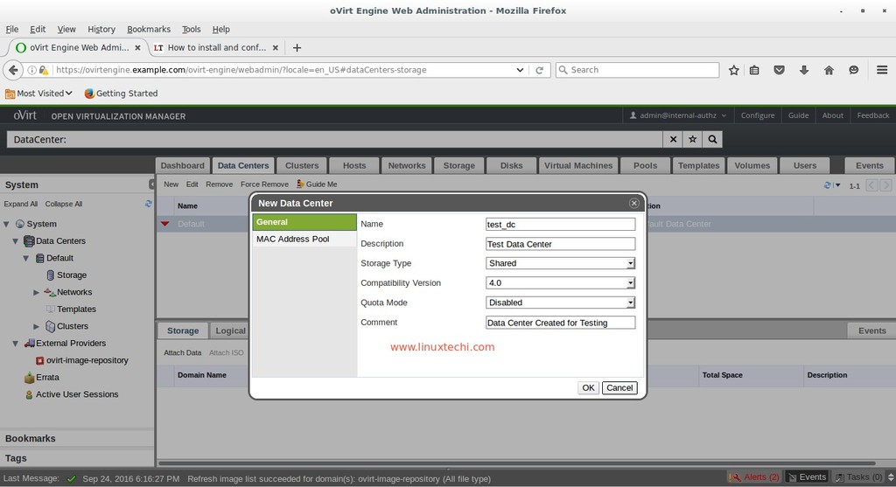Close the New Data Center dialog
The image size is (896, 487).
pos(633,203)
